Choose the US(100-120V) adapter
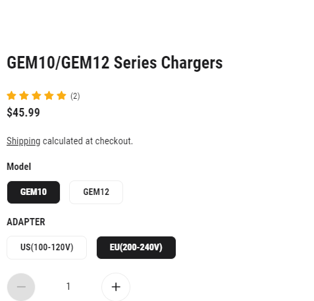 (x=47, y=248)
